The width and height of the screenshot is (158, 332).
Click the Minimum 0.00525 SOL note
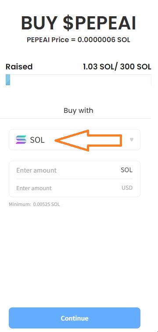[x=34, y=205]
